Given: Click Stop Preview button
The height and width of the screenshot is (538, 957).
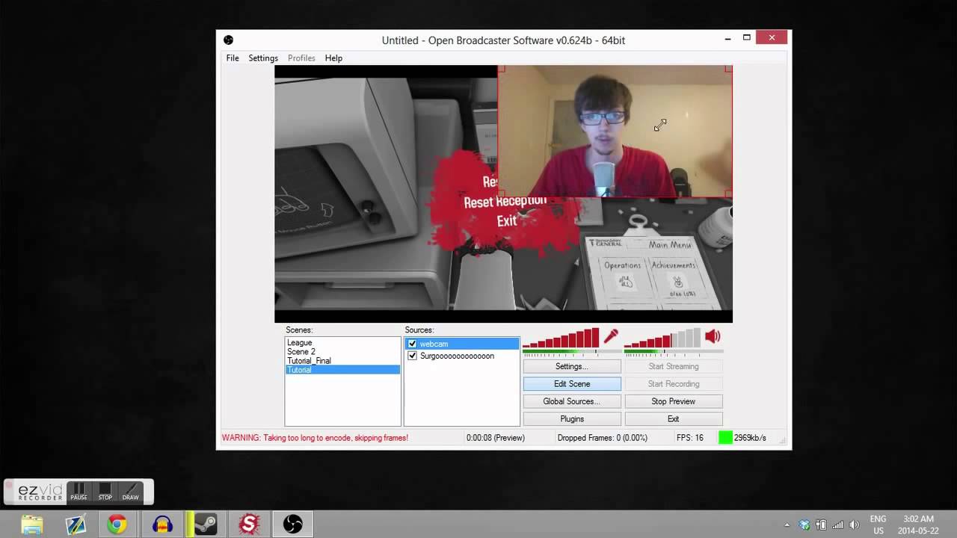Looking at the screenshot, I should click(x=674, y=401).
